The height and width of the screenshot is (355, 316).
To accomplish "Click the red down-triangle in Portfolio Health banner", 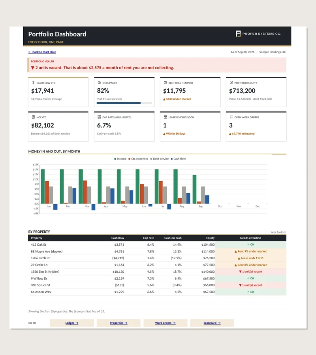I will (x=32, y=68).
